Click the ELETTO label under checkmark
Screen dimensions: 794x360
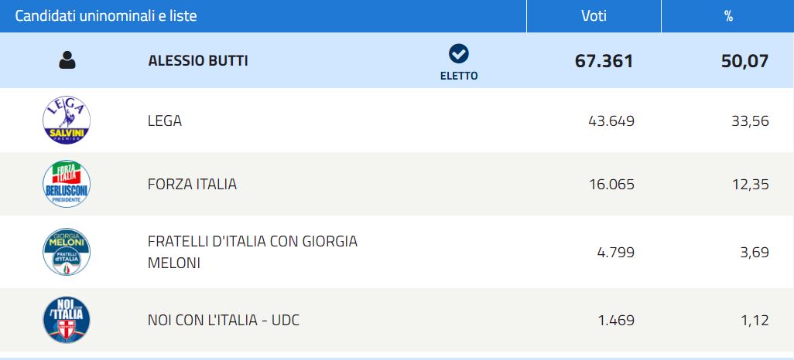point(459,76)
